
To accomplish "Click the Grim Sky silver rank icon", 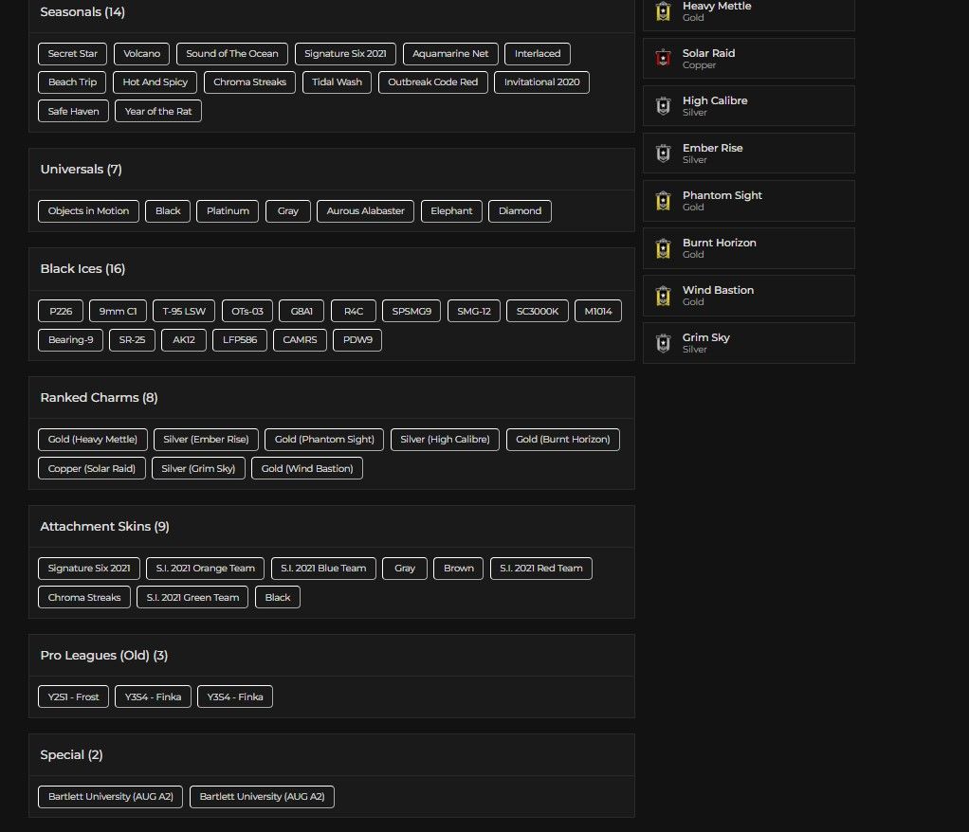I will tap(663, 343).
